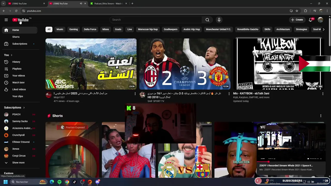
Task: Open the tab search dropdown arrow
Action: point(3,4)
